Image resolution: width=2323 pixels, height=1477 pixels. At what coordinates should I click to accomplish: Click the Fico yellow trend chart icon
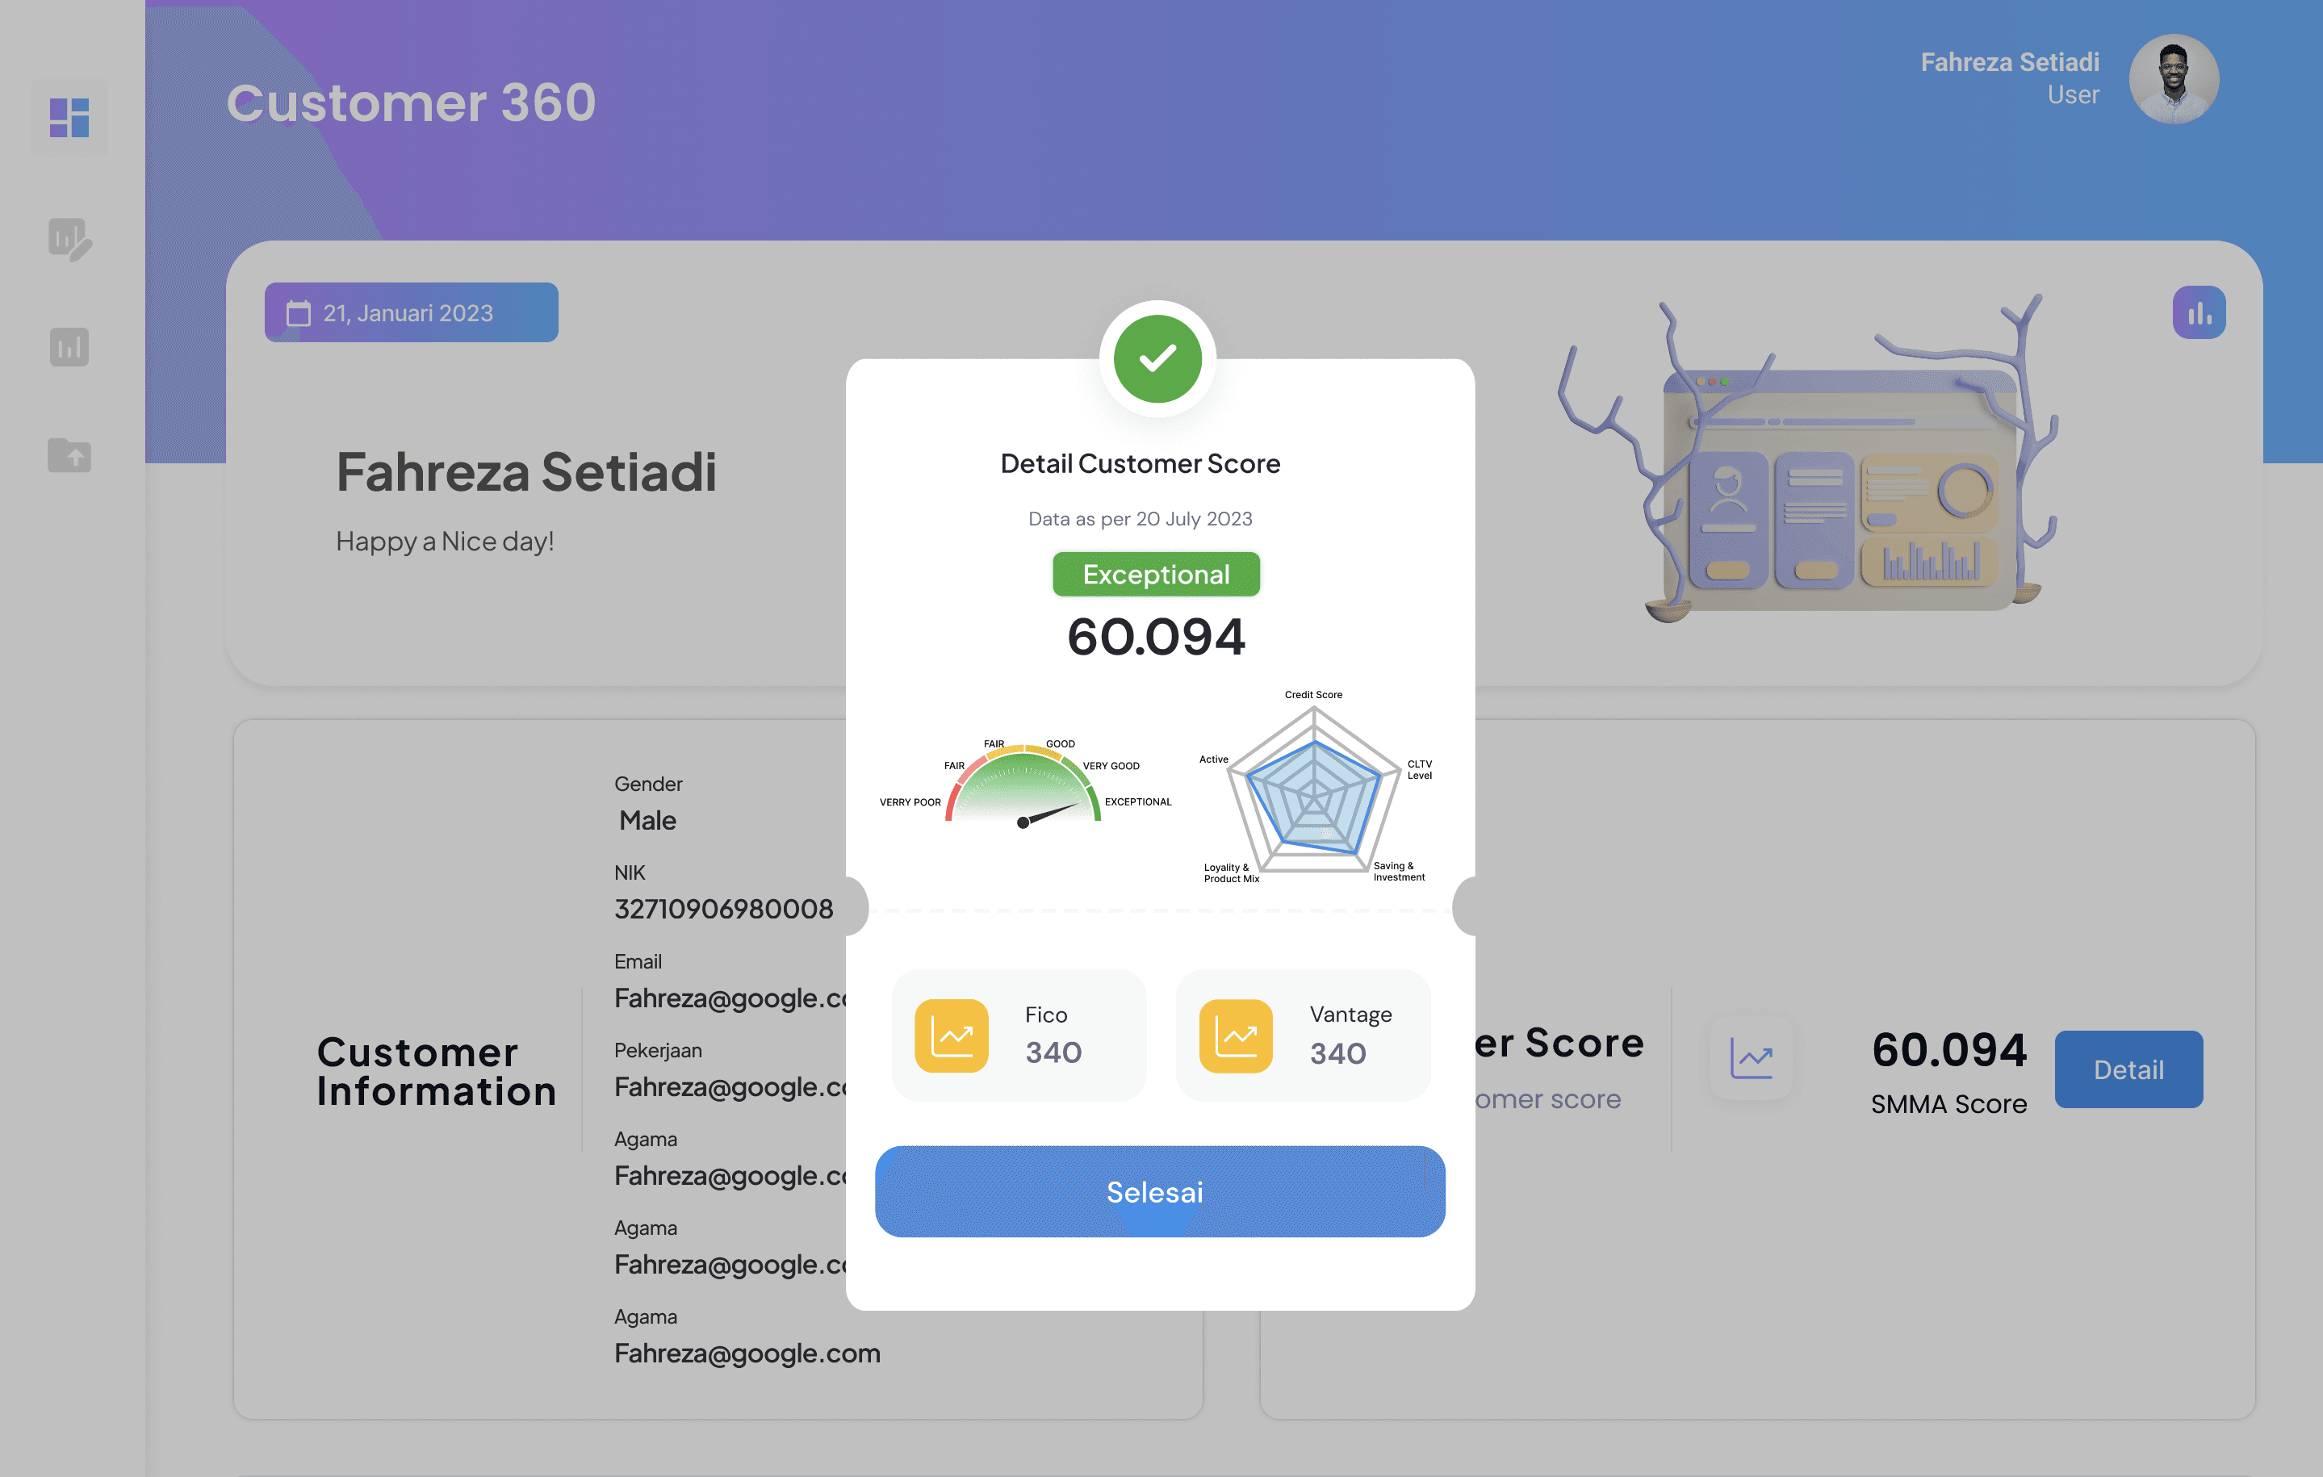[x=951, y=1036]
